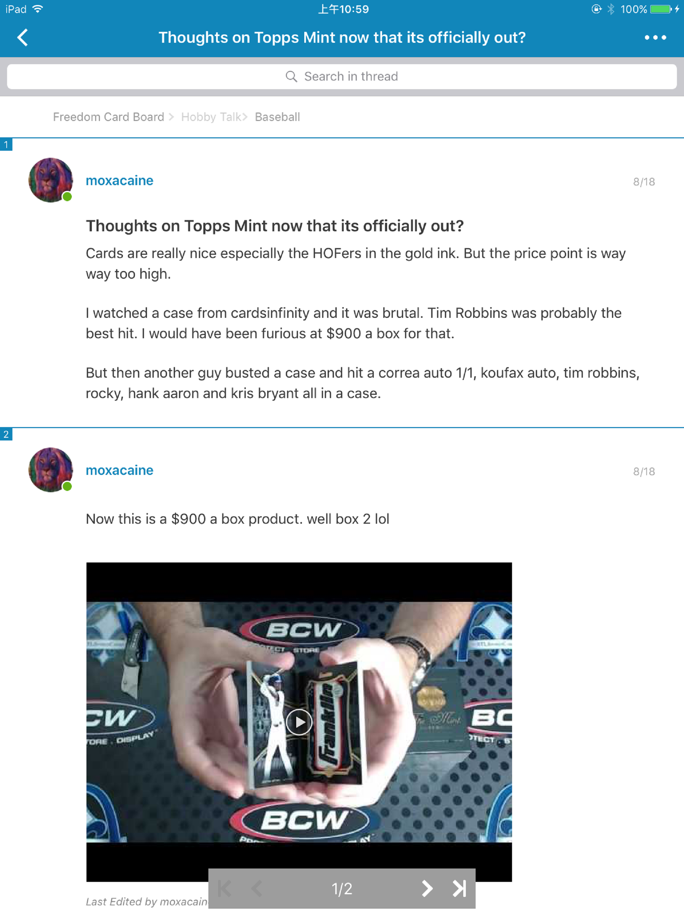684x913 pixels.
Task: Tap the post number 1 badge
Action: [x=6, y=144]
